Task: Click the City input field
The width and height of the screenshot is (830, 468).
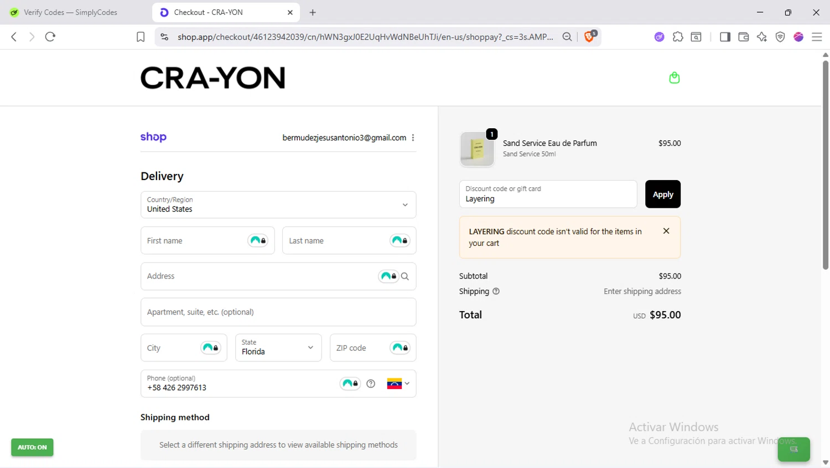Action: (x=184, y=348)
